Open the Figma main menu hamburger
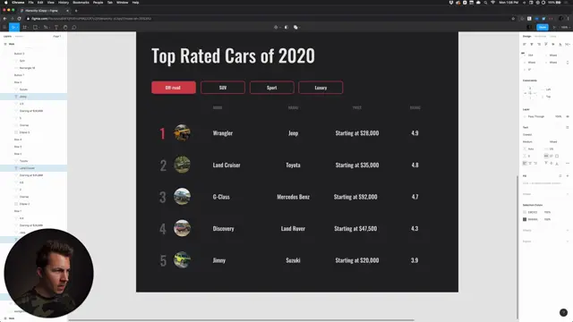 tap(4, 28)
